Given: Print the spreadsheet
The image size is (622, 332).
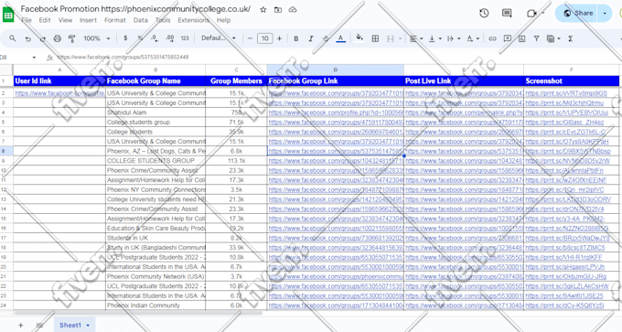Looking at the screenshot, I should tap(57, 38).
